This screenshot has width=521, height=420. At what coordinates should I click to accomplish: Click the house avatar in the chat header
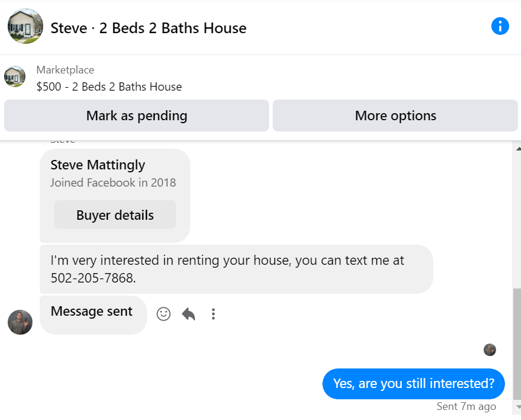(25, 26)
